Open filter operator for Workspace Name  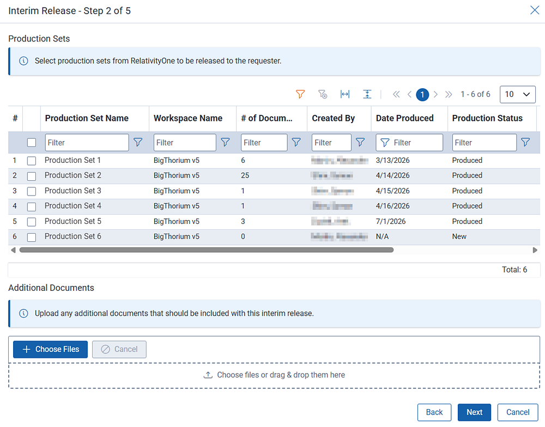225,142
